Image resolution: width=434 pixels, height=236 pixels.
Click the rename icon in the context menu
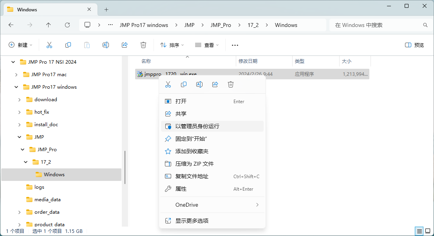pos(199,84)
